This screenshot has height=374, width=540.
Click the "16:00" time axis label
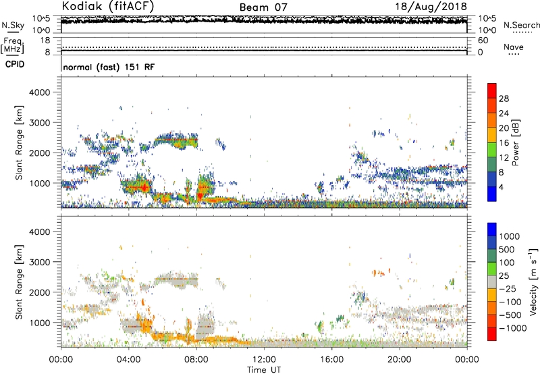tap(331, 360)
